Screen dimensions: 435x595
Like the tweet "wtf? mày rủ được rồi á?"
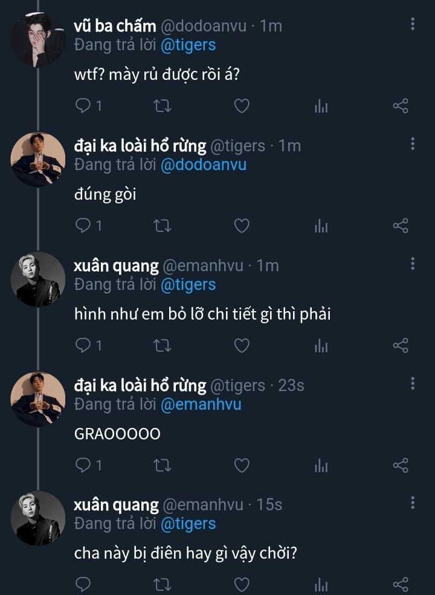click(x=242, y=107)
